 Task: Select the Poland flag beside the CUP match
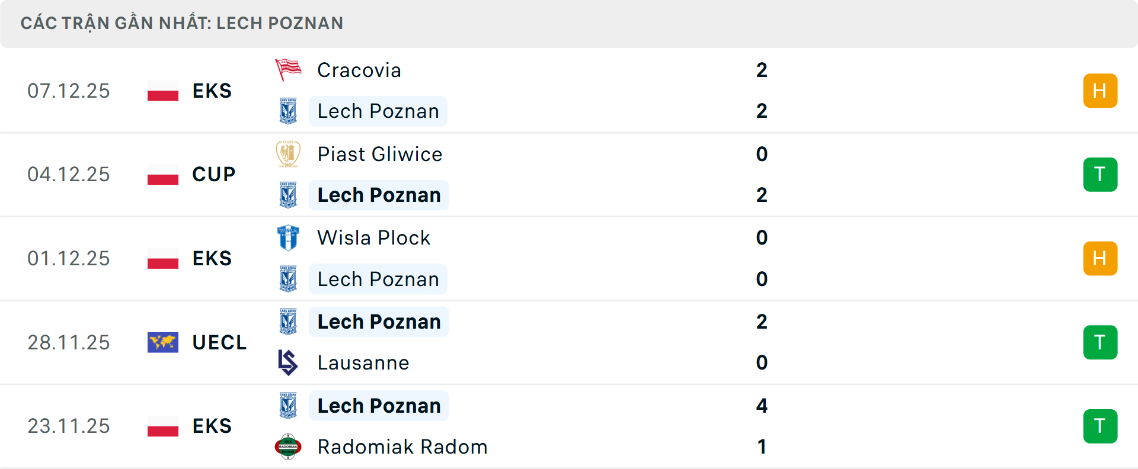pos(162,174)
